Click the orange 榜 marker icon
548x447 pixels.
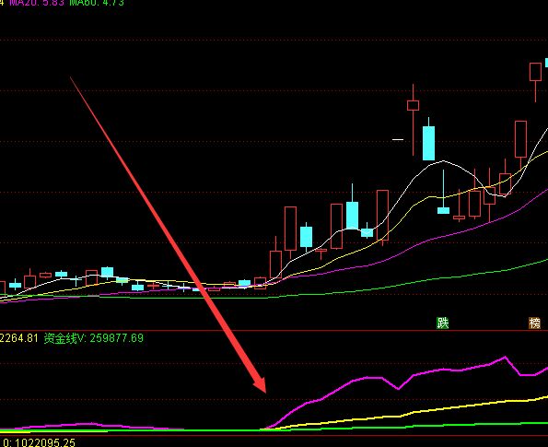534,323
